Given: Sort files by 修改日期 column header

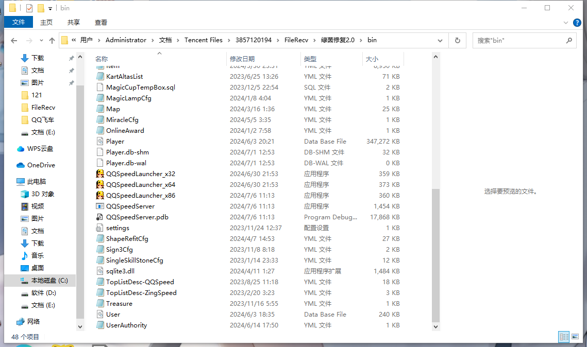Looking at the screenshot, I should pyautogui.click(x=242, y=59).
